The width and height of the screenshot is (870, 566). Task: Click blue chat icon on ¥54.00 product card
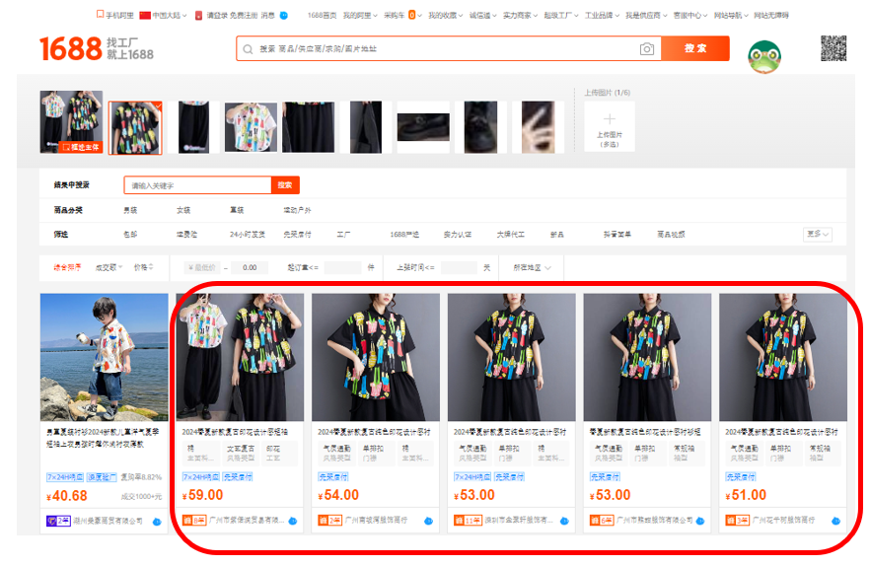(428, 521)
